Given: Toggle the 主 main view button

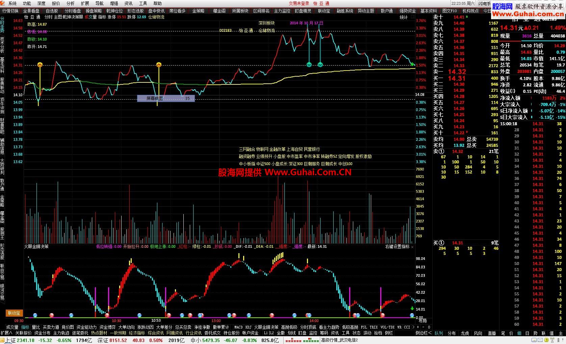Looking at the screenshot, I should point(561,333).
